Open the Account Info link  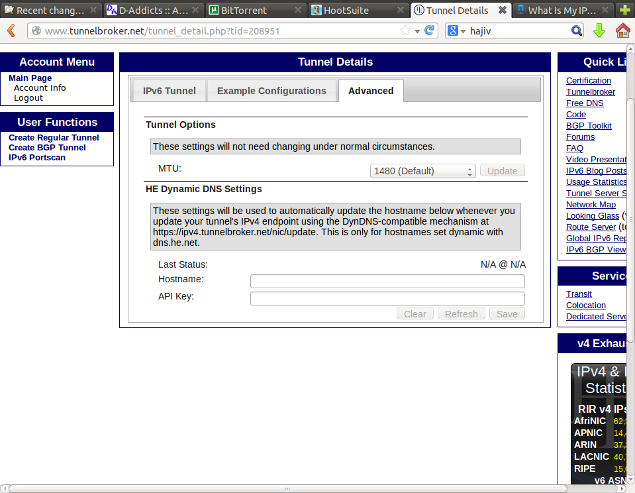(40, 88)
